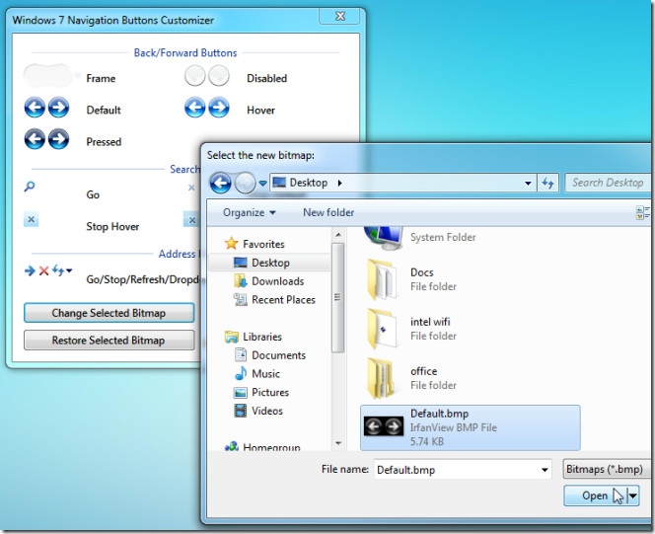The width and height of the screenshot is (655, 534).
Task: Click Change Selected Bitmap button
Action: (109, 313)
